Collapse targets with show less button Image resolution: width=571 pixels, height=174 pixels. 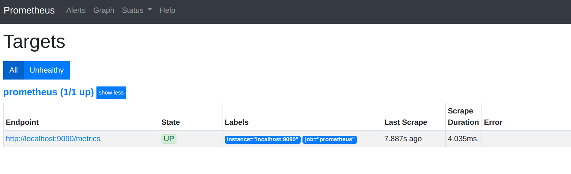[x=111, y=93]
